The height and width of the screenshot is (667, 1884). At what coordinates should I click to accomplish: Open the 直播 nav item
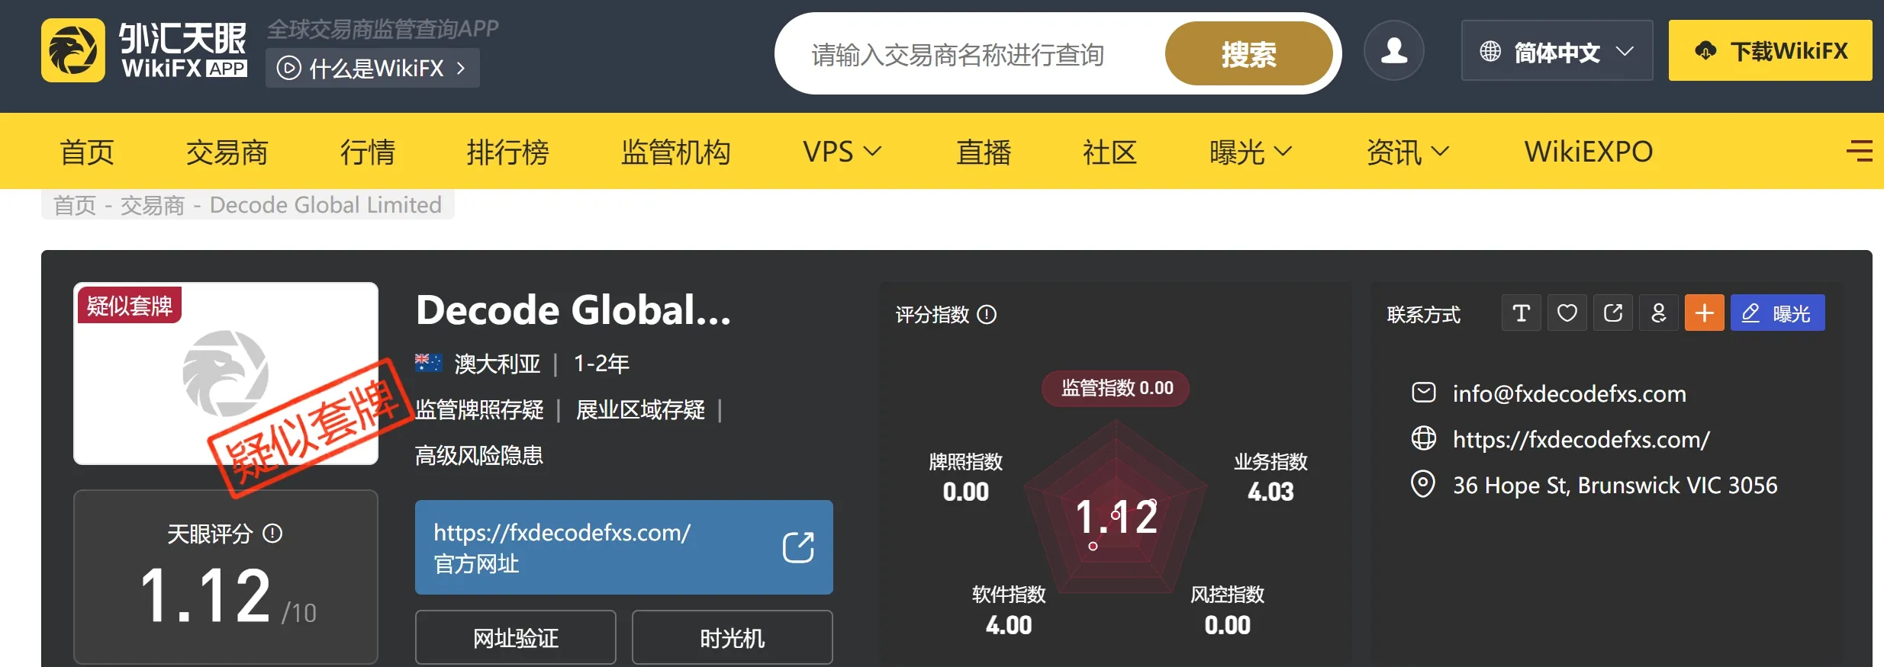(984, 152)
